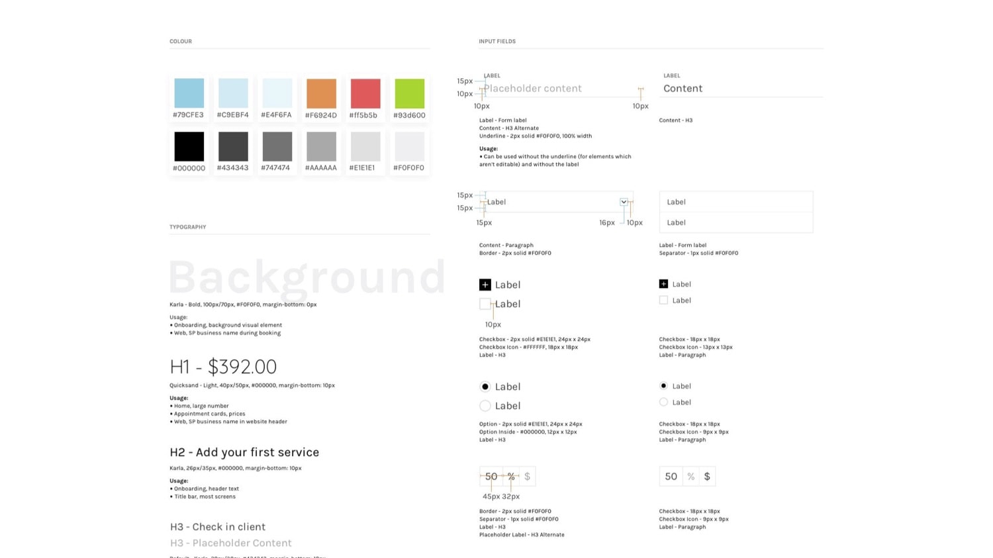The height and width of the screenshot is (558, 993).
Task: Choose the #F0F0F0 lightest grey swatch
Action: [x=409, y=146]
